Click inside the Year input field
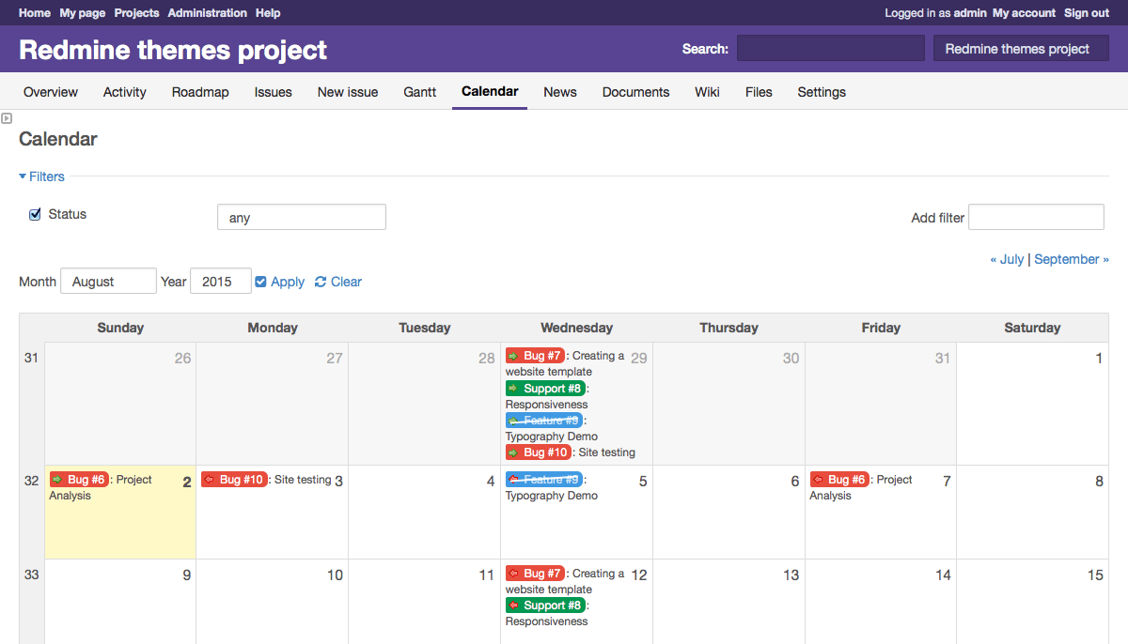This screenshot has width=1128, height=644. (221, 281)
